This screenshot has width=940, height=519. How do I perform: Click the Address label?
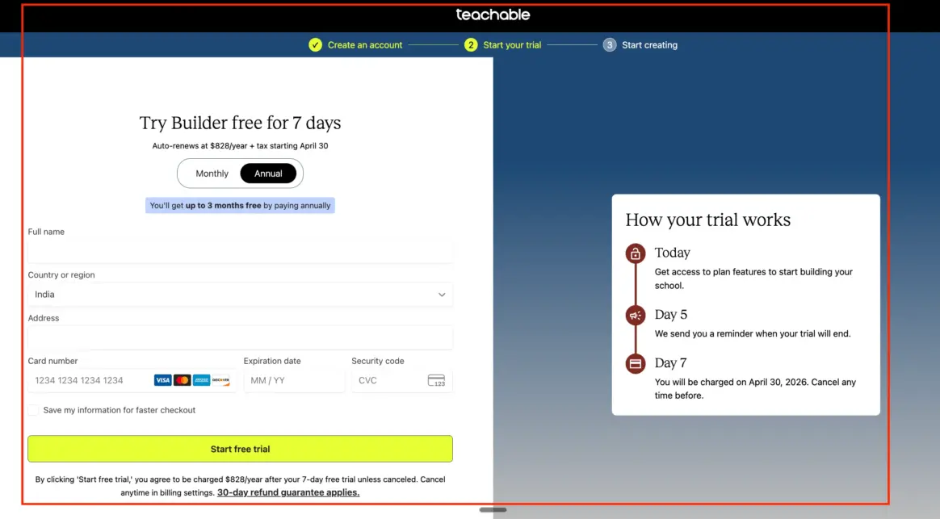(43, 318)
